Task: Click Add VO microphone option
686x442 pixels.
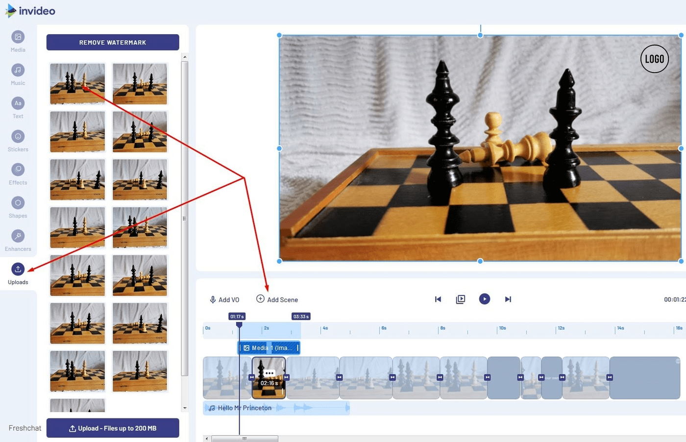Action: [224, 300]
